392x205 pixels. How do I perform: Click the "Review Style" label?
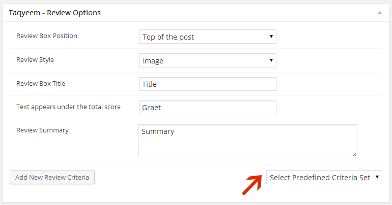pos(35,60)
